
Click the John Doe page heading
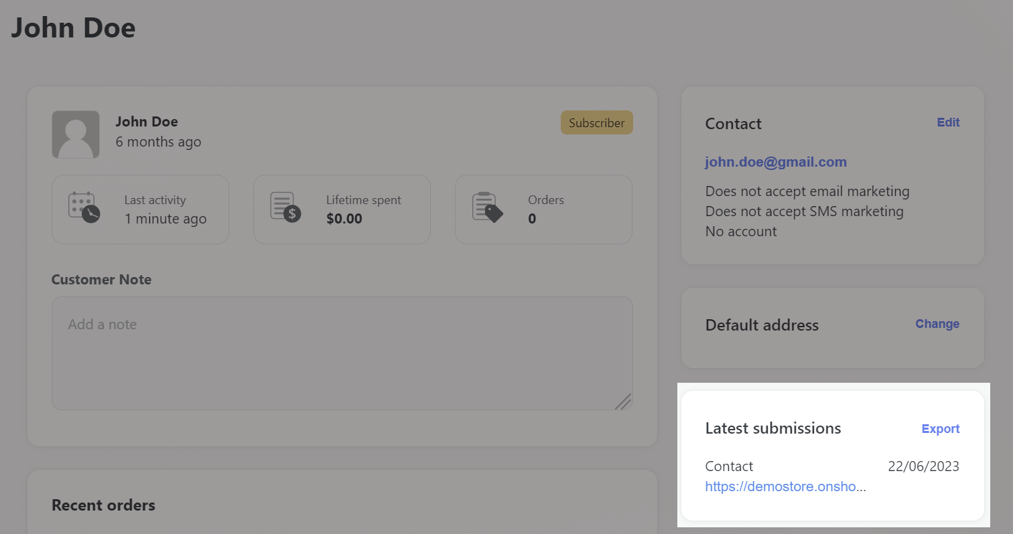coord(74,27)
